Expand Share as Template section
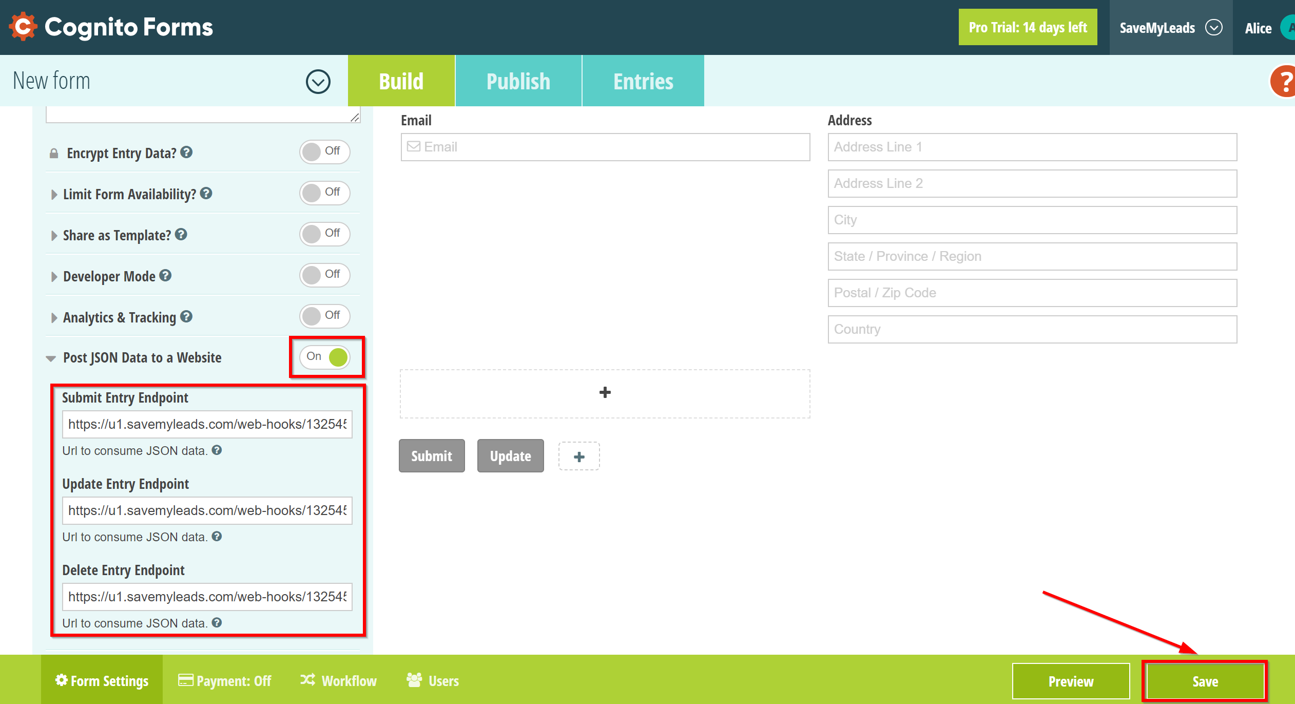The image size is (1295, 704). [x=54, y=236]
